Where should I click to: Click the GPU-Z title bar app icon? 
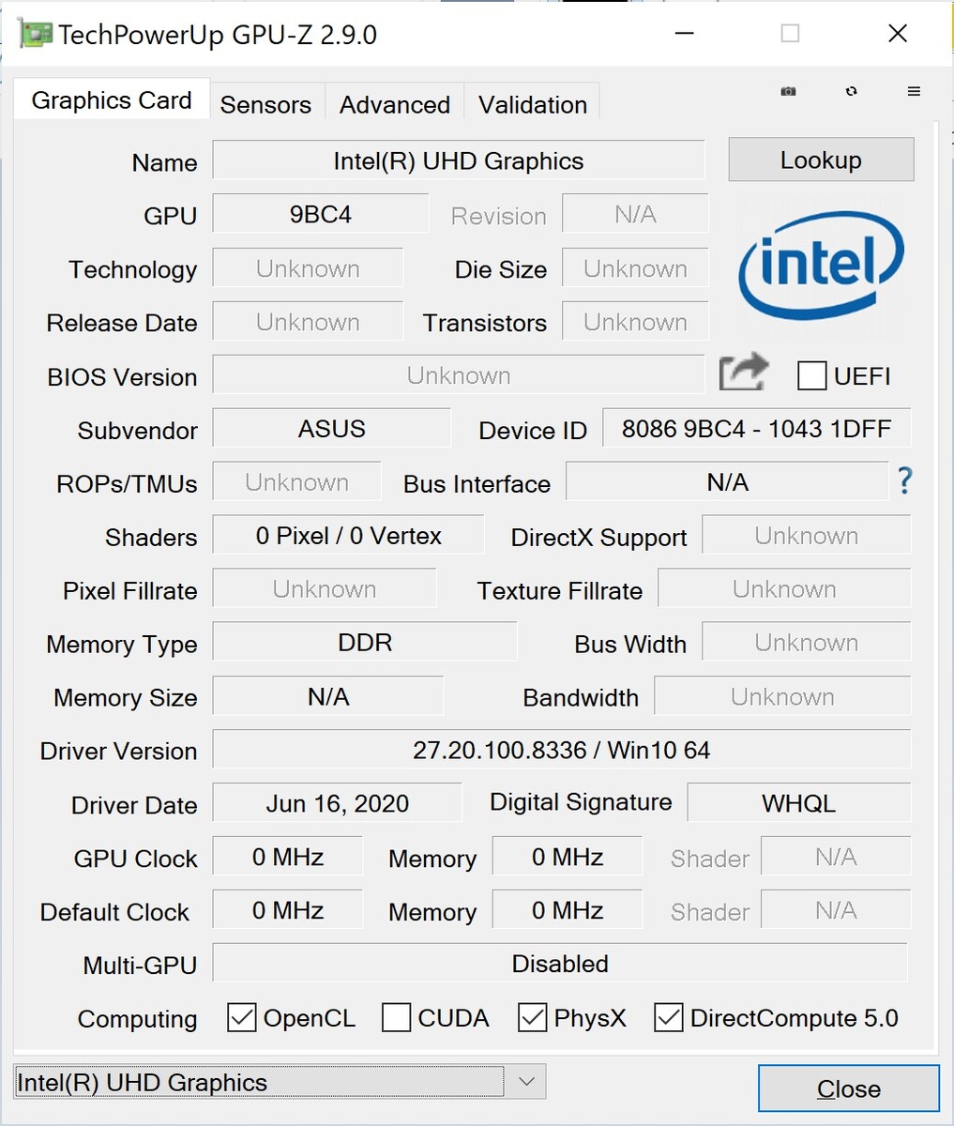(x=34, y=35)
